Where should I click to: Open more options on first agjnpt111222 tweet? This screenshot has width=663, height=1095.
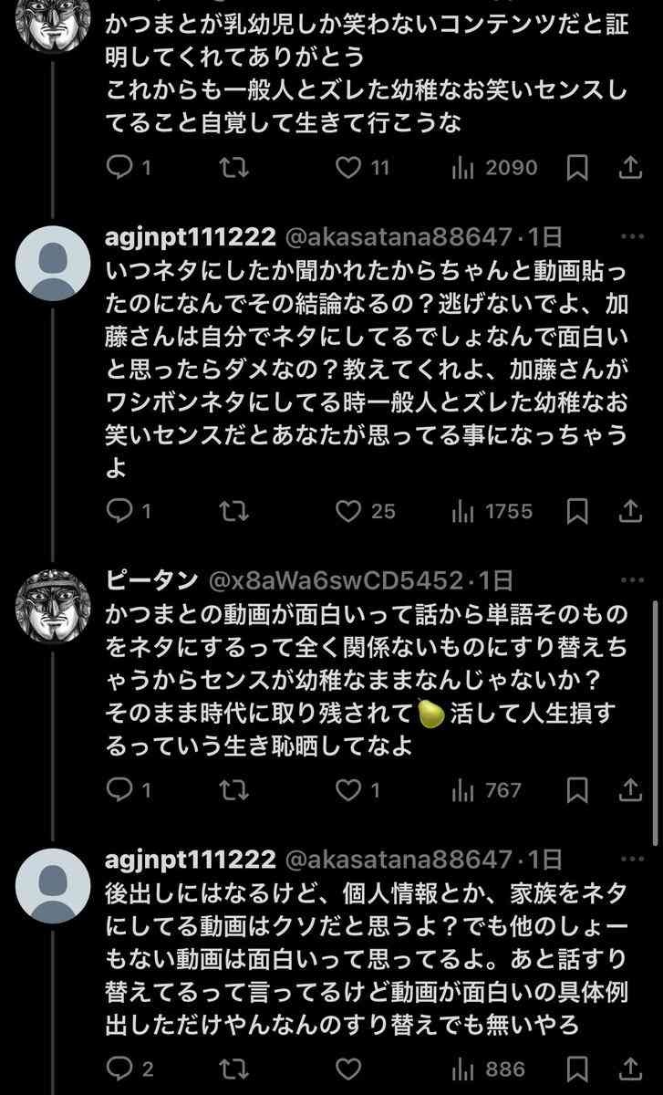(x=630, y=238)
